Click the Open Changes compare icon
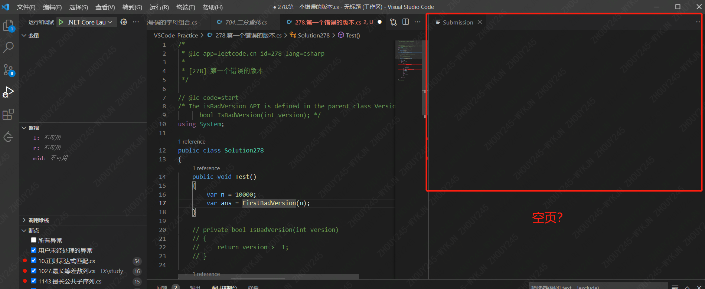The width and height of the screenshot is (705, 289). tap(393, 22)
